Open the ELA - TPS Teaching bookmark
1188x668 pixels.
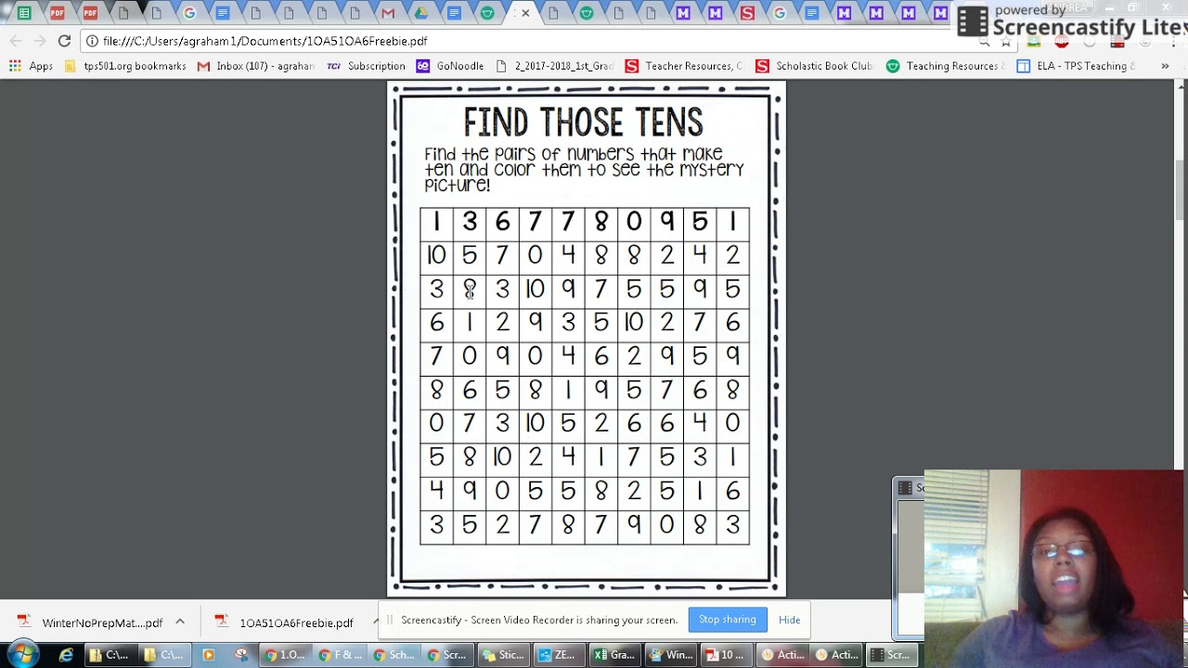click(1075, 66)
